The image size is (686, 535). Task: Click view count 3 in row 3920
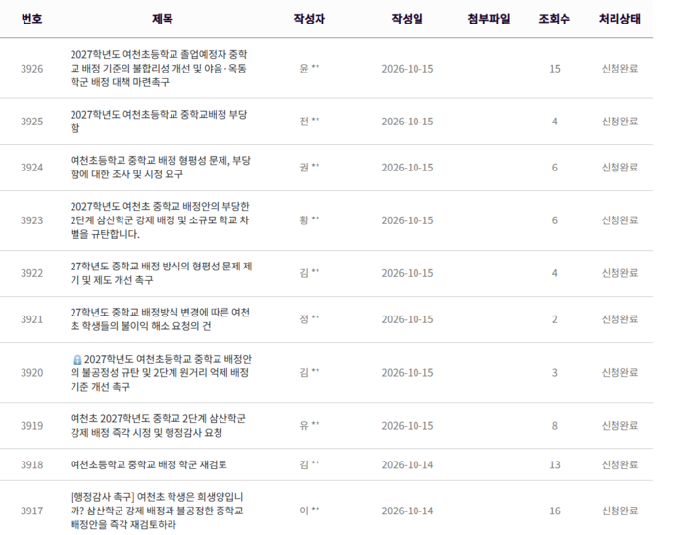pyautogui.click(x=555, y=373)
